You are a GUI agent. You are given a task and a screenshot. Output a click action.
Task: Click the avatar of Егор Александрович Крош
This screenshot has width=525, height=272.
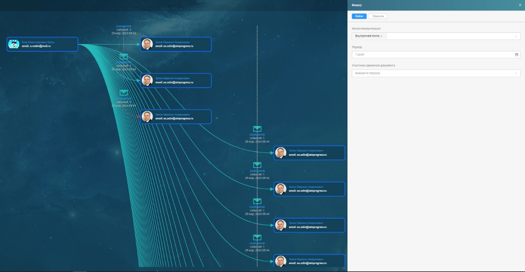coord(14,44)
